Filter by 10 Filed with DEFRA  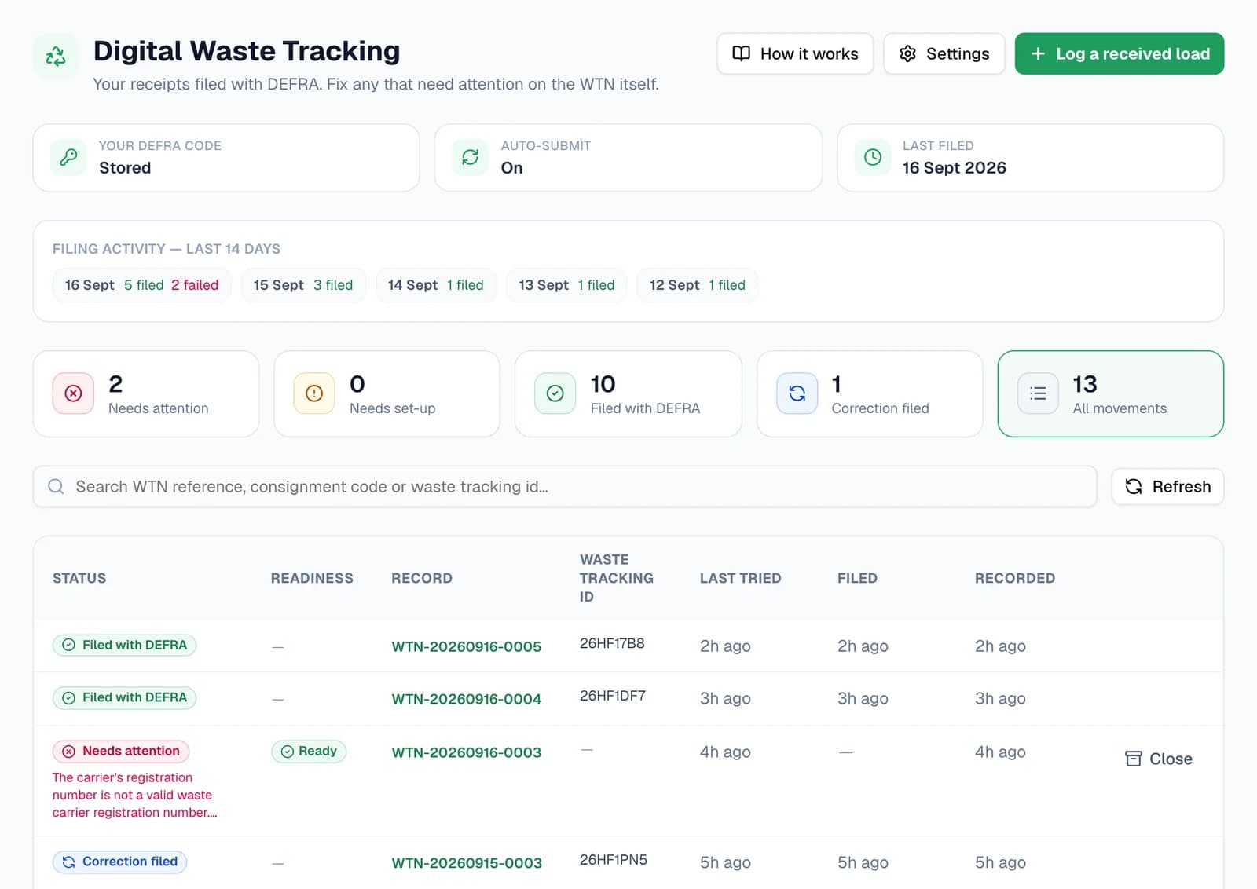click(628, 393)
